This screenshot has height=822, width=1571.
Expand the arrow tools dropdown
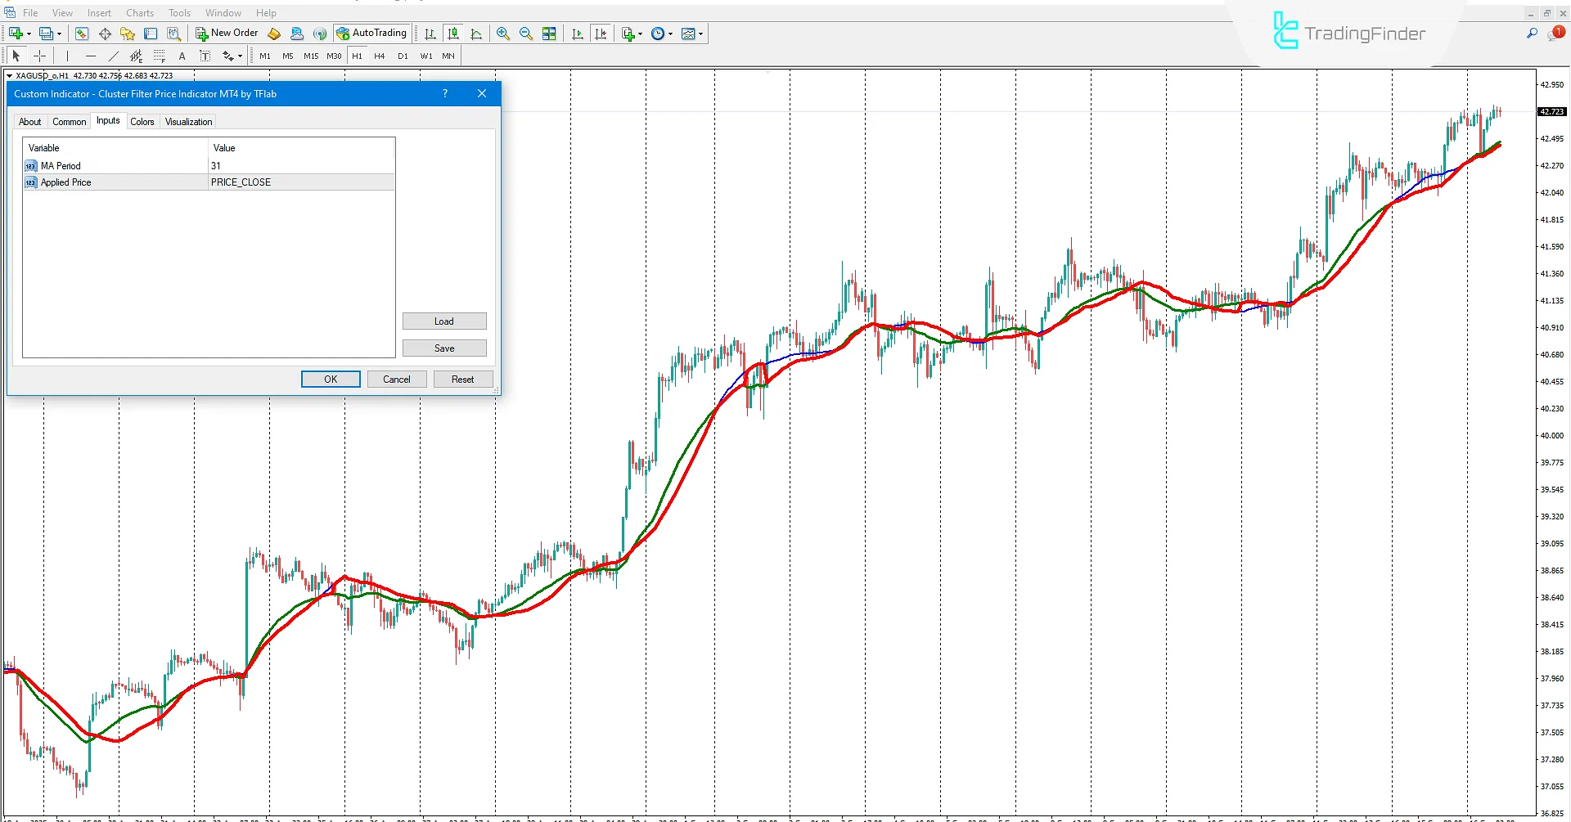240,56
